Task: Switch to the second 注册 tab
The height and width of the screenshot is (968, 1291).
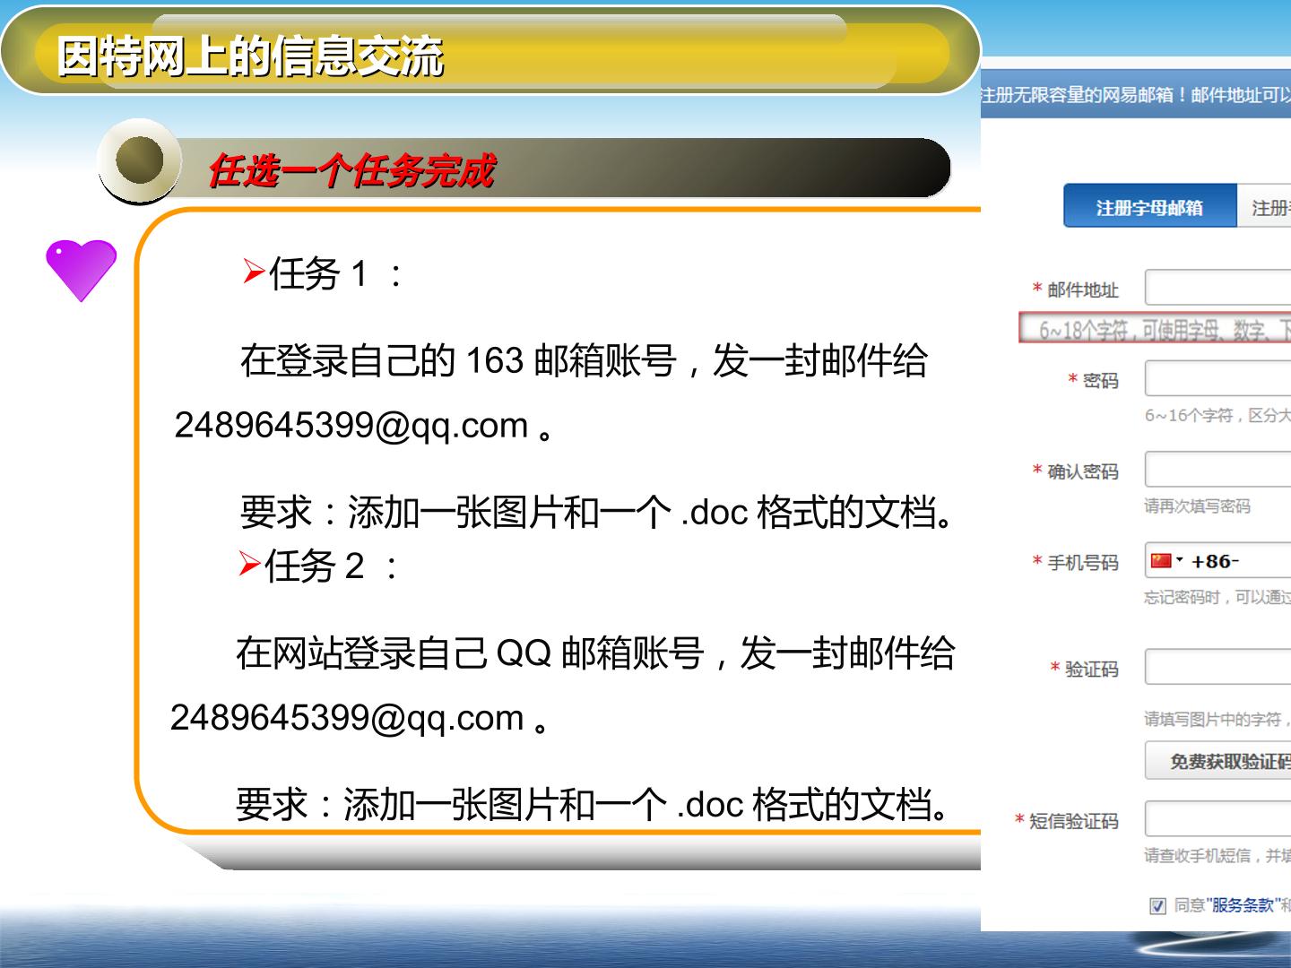Action: click(x=1265, y=207)
